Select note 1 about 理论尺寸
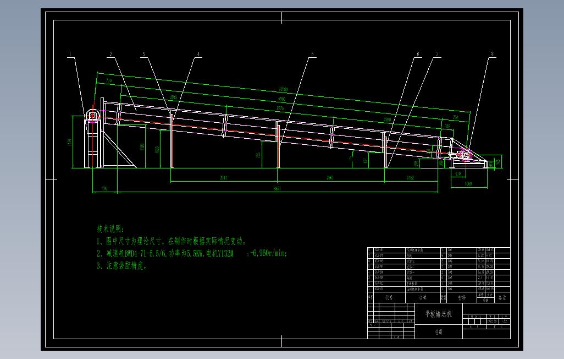Image resolution: width=564 pixels, height=359 pixels. [172, 241]
